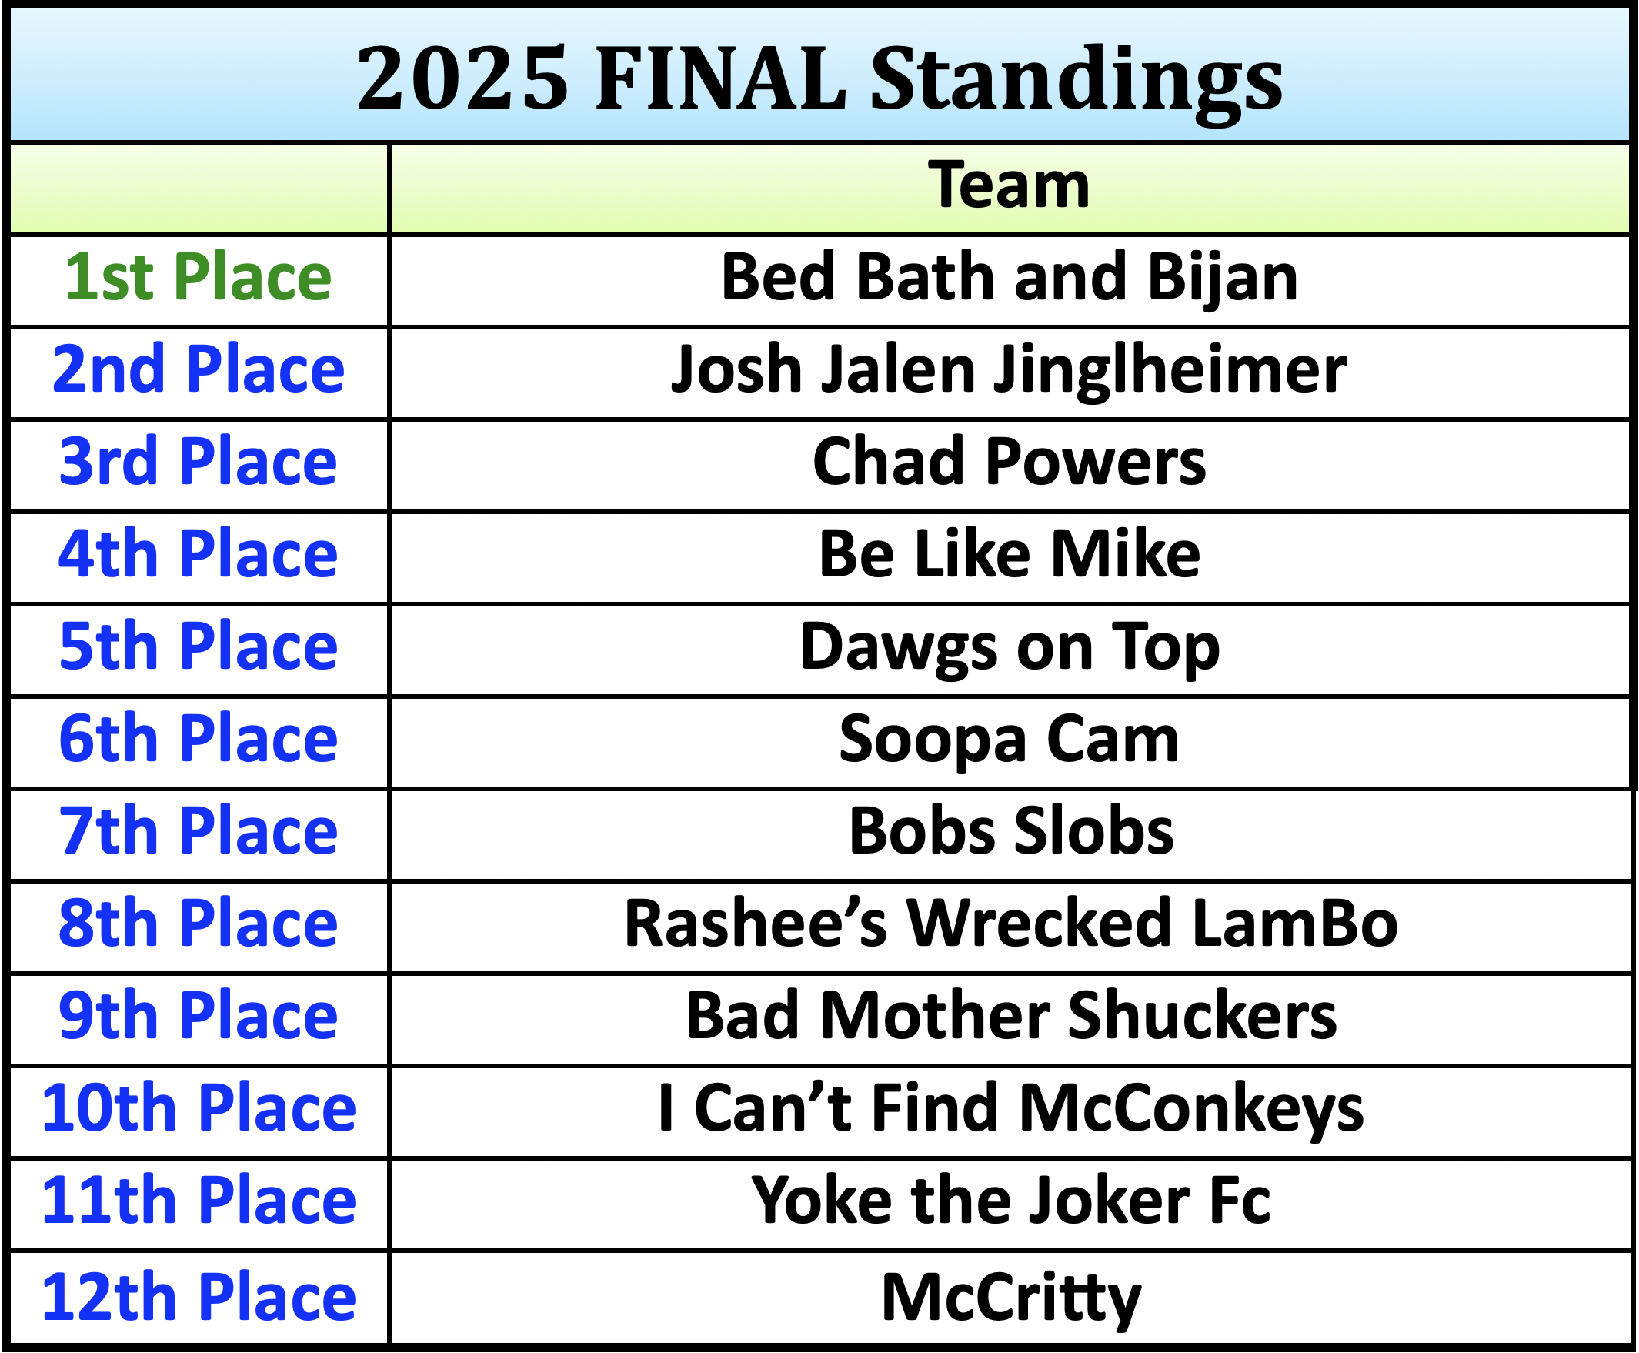The width and height of the screenshot is (1639, 1353).
Task: Click the 8th Place label
Action: pyautogui.click(x=199, y=923)
